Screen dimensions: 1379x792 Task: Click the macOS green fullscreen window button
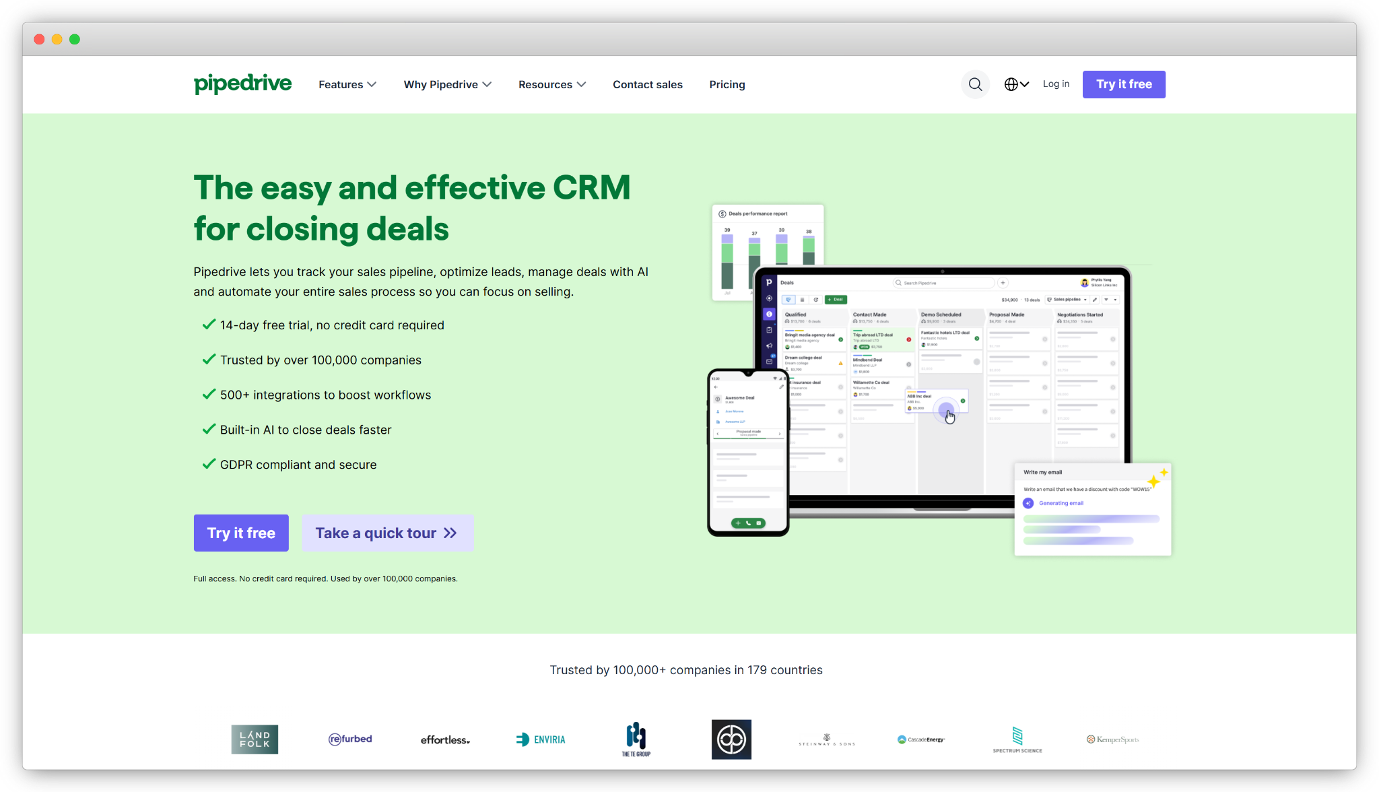75,39
